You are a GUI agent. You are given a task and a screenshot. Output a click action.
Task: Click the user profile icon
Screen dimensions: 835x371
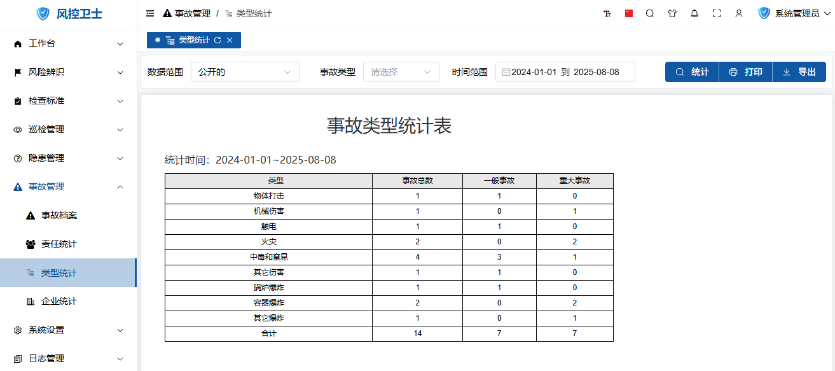pos(739,13)
